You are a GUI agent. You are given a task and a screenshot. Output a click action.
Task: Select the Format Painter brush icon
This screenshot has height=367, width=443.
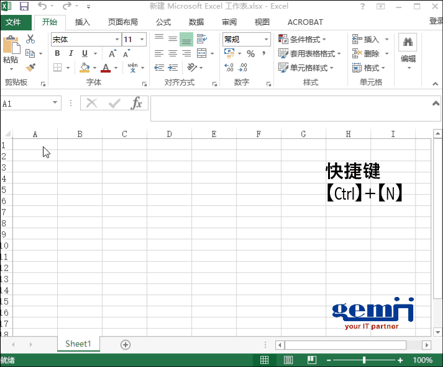[30, 68]
